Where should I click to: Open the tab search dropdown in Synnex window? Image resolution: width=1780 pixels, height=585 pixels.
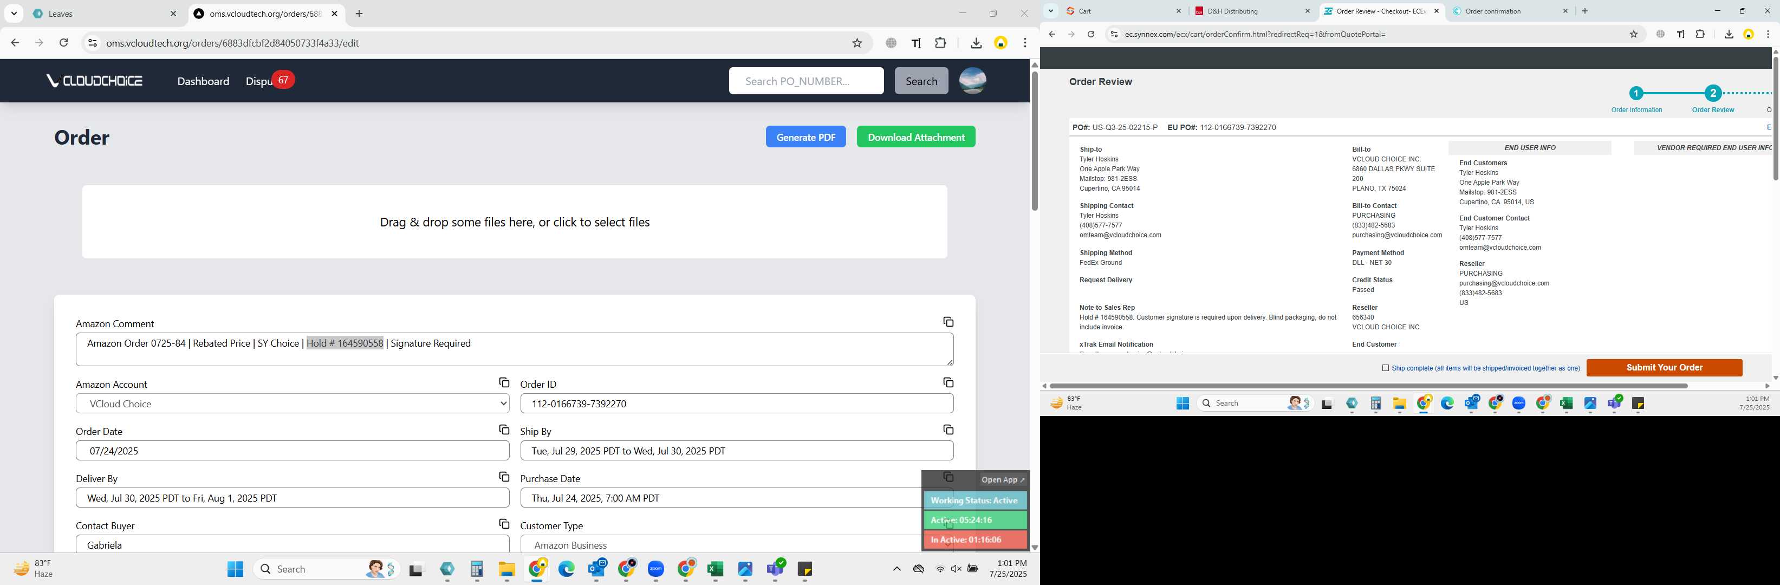tap(1050, 11)
